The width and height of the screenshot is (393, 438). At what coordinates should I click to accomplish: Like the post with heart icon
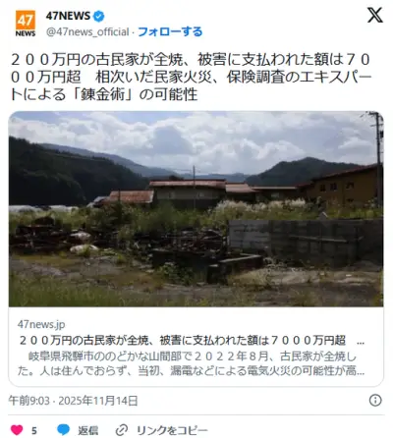tap(17, 430)
